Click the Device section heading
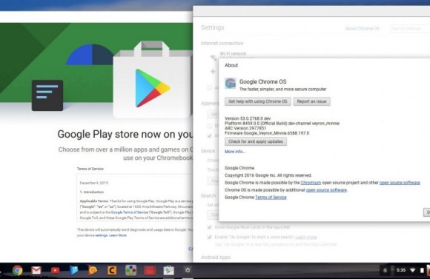 click(208, 151)
